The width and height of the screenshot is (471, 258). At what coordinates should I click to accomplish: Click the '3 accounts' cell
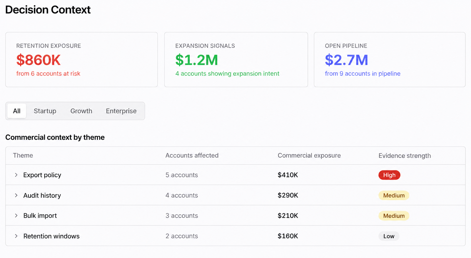click(x=182, y=216)
